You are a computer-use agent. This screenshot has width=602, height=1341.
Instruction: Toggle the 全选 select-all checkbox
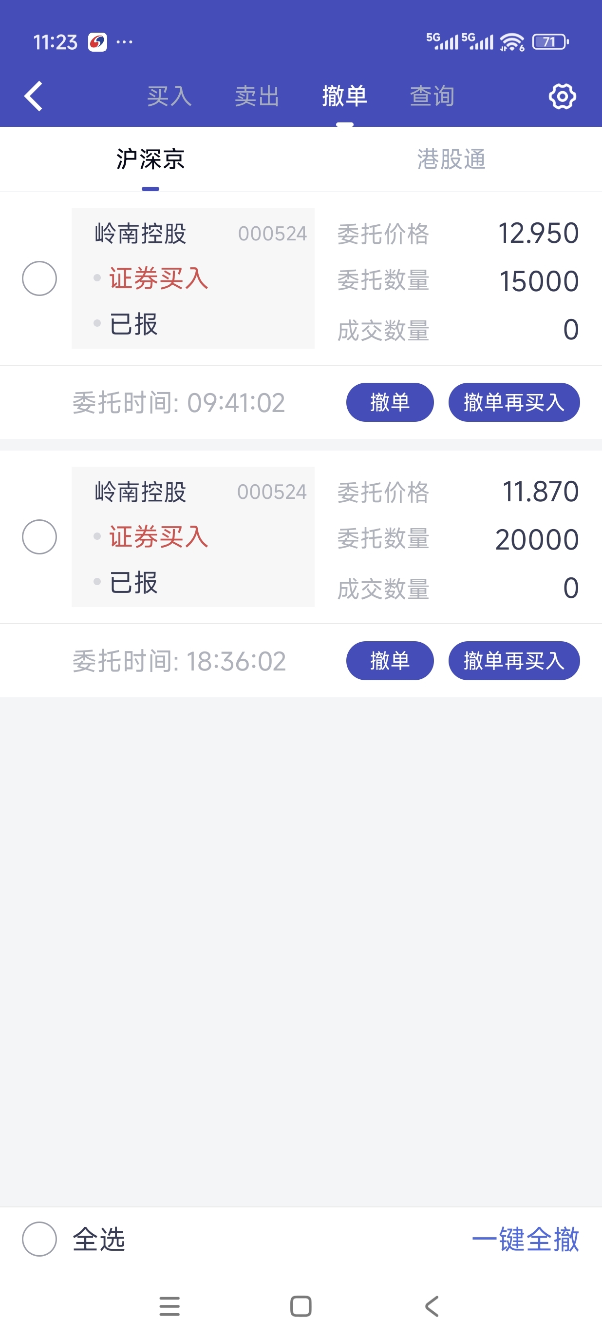[39, 1239]
